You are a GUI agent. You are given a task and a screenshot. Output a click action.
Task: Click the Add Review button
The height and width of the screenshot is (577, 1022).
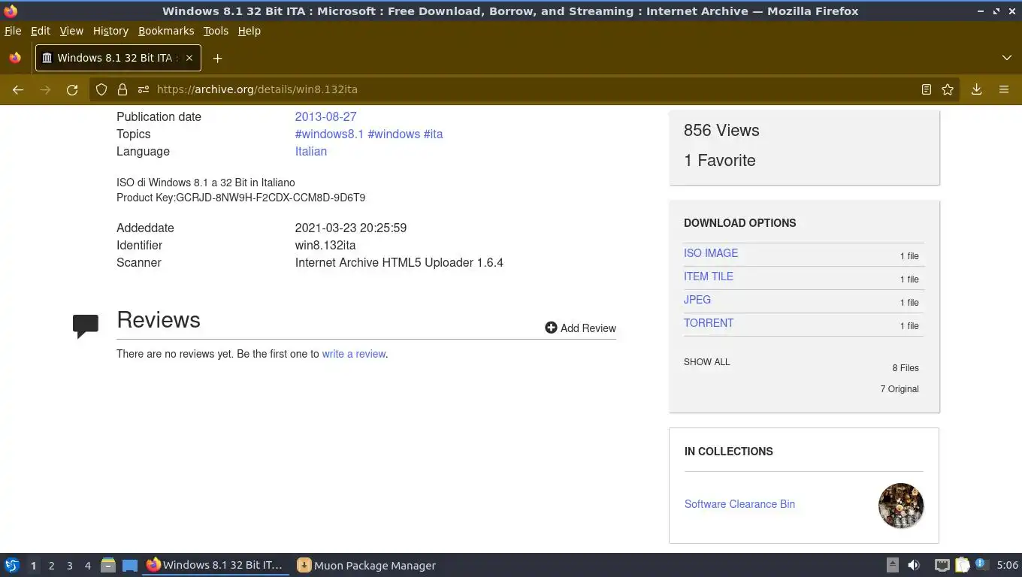point(580,328)
